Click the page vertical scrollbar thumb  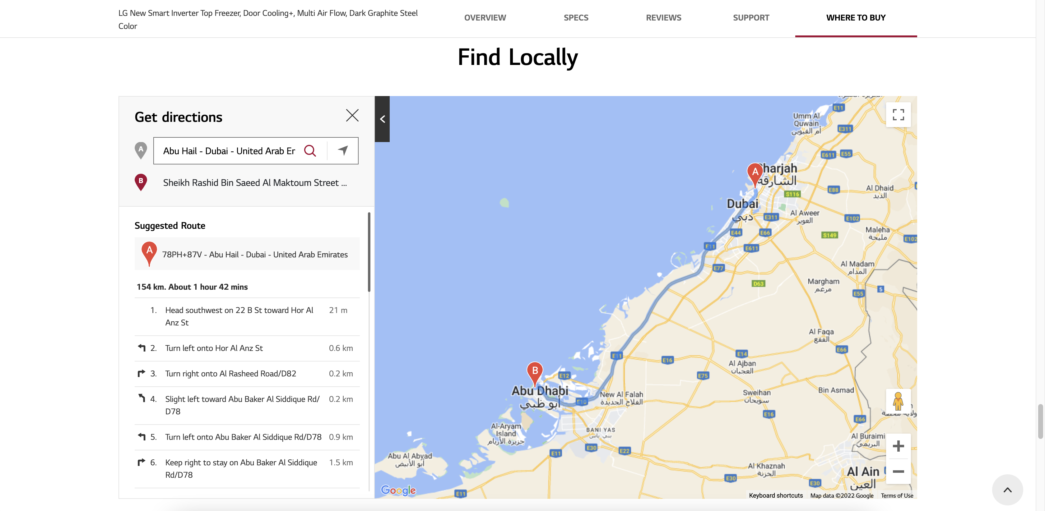tap(1041, 421)
